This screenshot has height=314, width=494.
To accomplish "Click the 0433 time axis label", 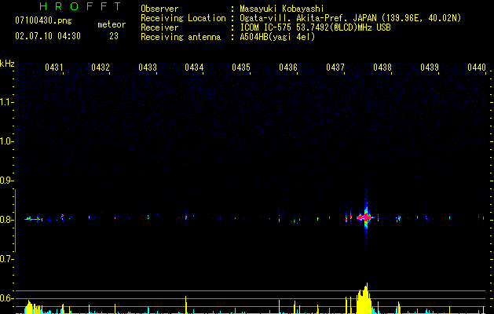I will tap(148, 68).
